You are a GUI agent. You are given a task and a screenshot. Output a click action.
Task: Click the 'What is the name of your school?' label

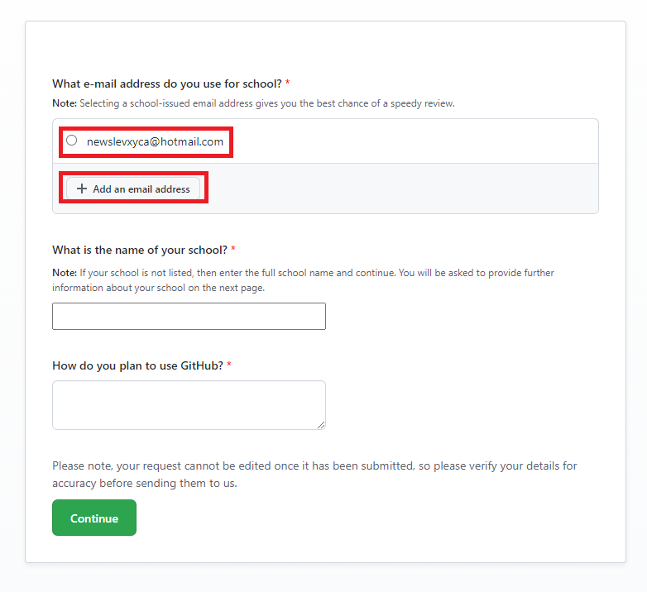[139, 250]
